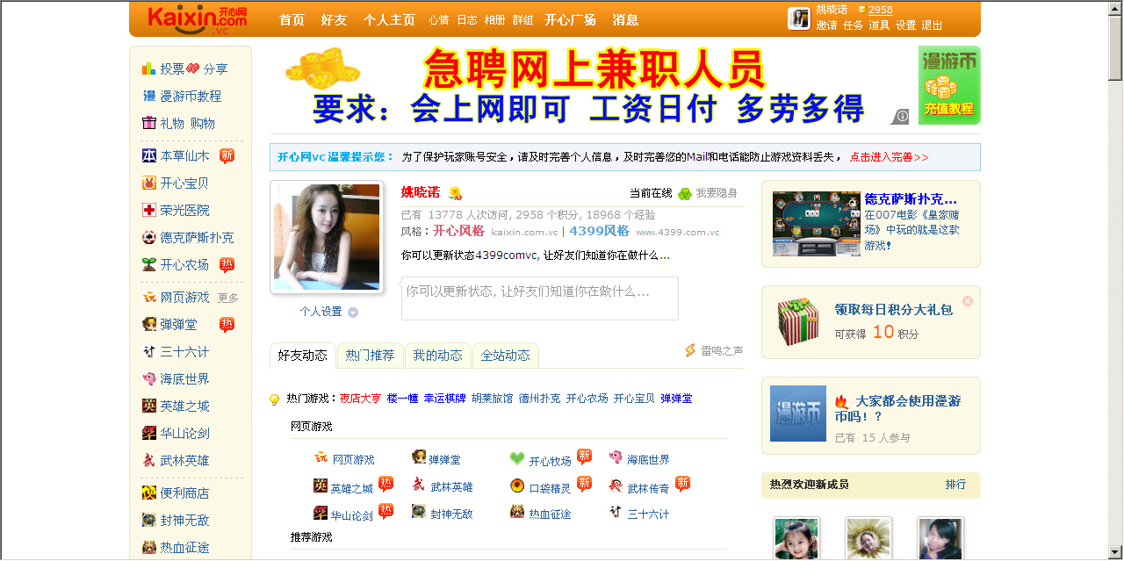
Task: Click the flower badge next to 姚晓诺's name
Action: [455, 193]
